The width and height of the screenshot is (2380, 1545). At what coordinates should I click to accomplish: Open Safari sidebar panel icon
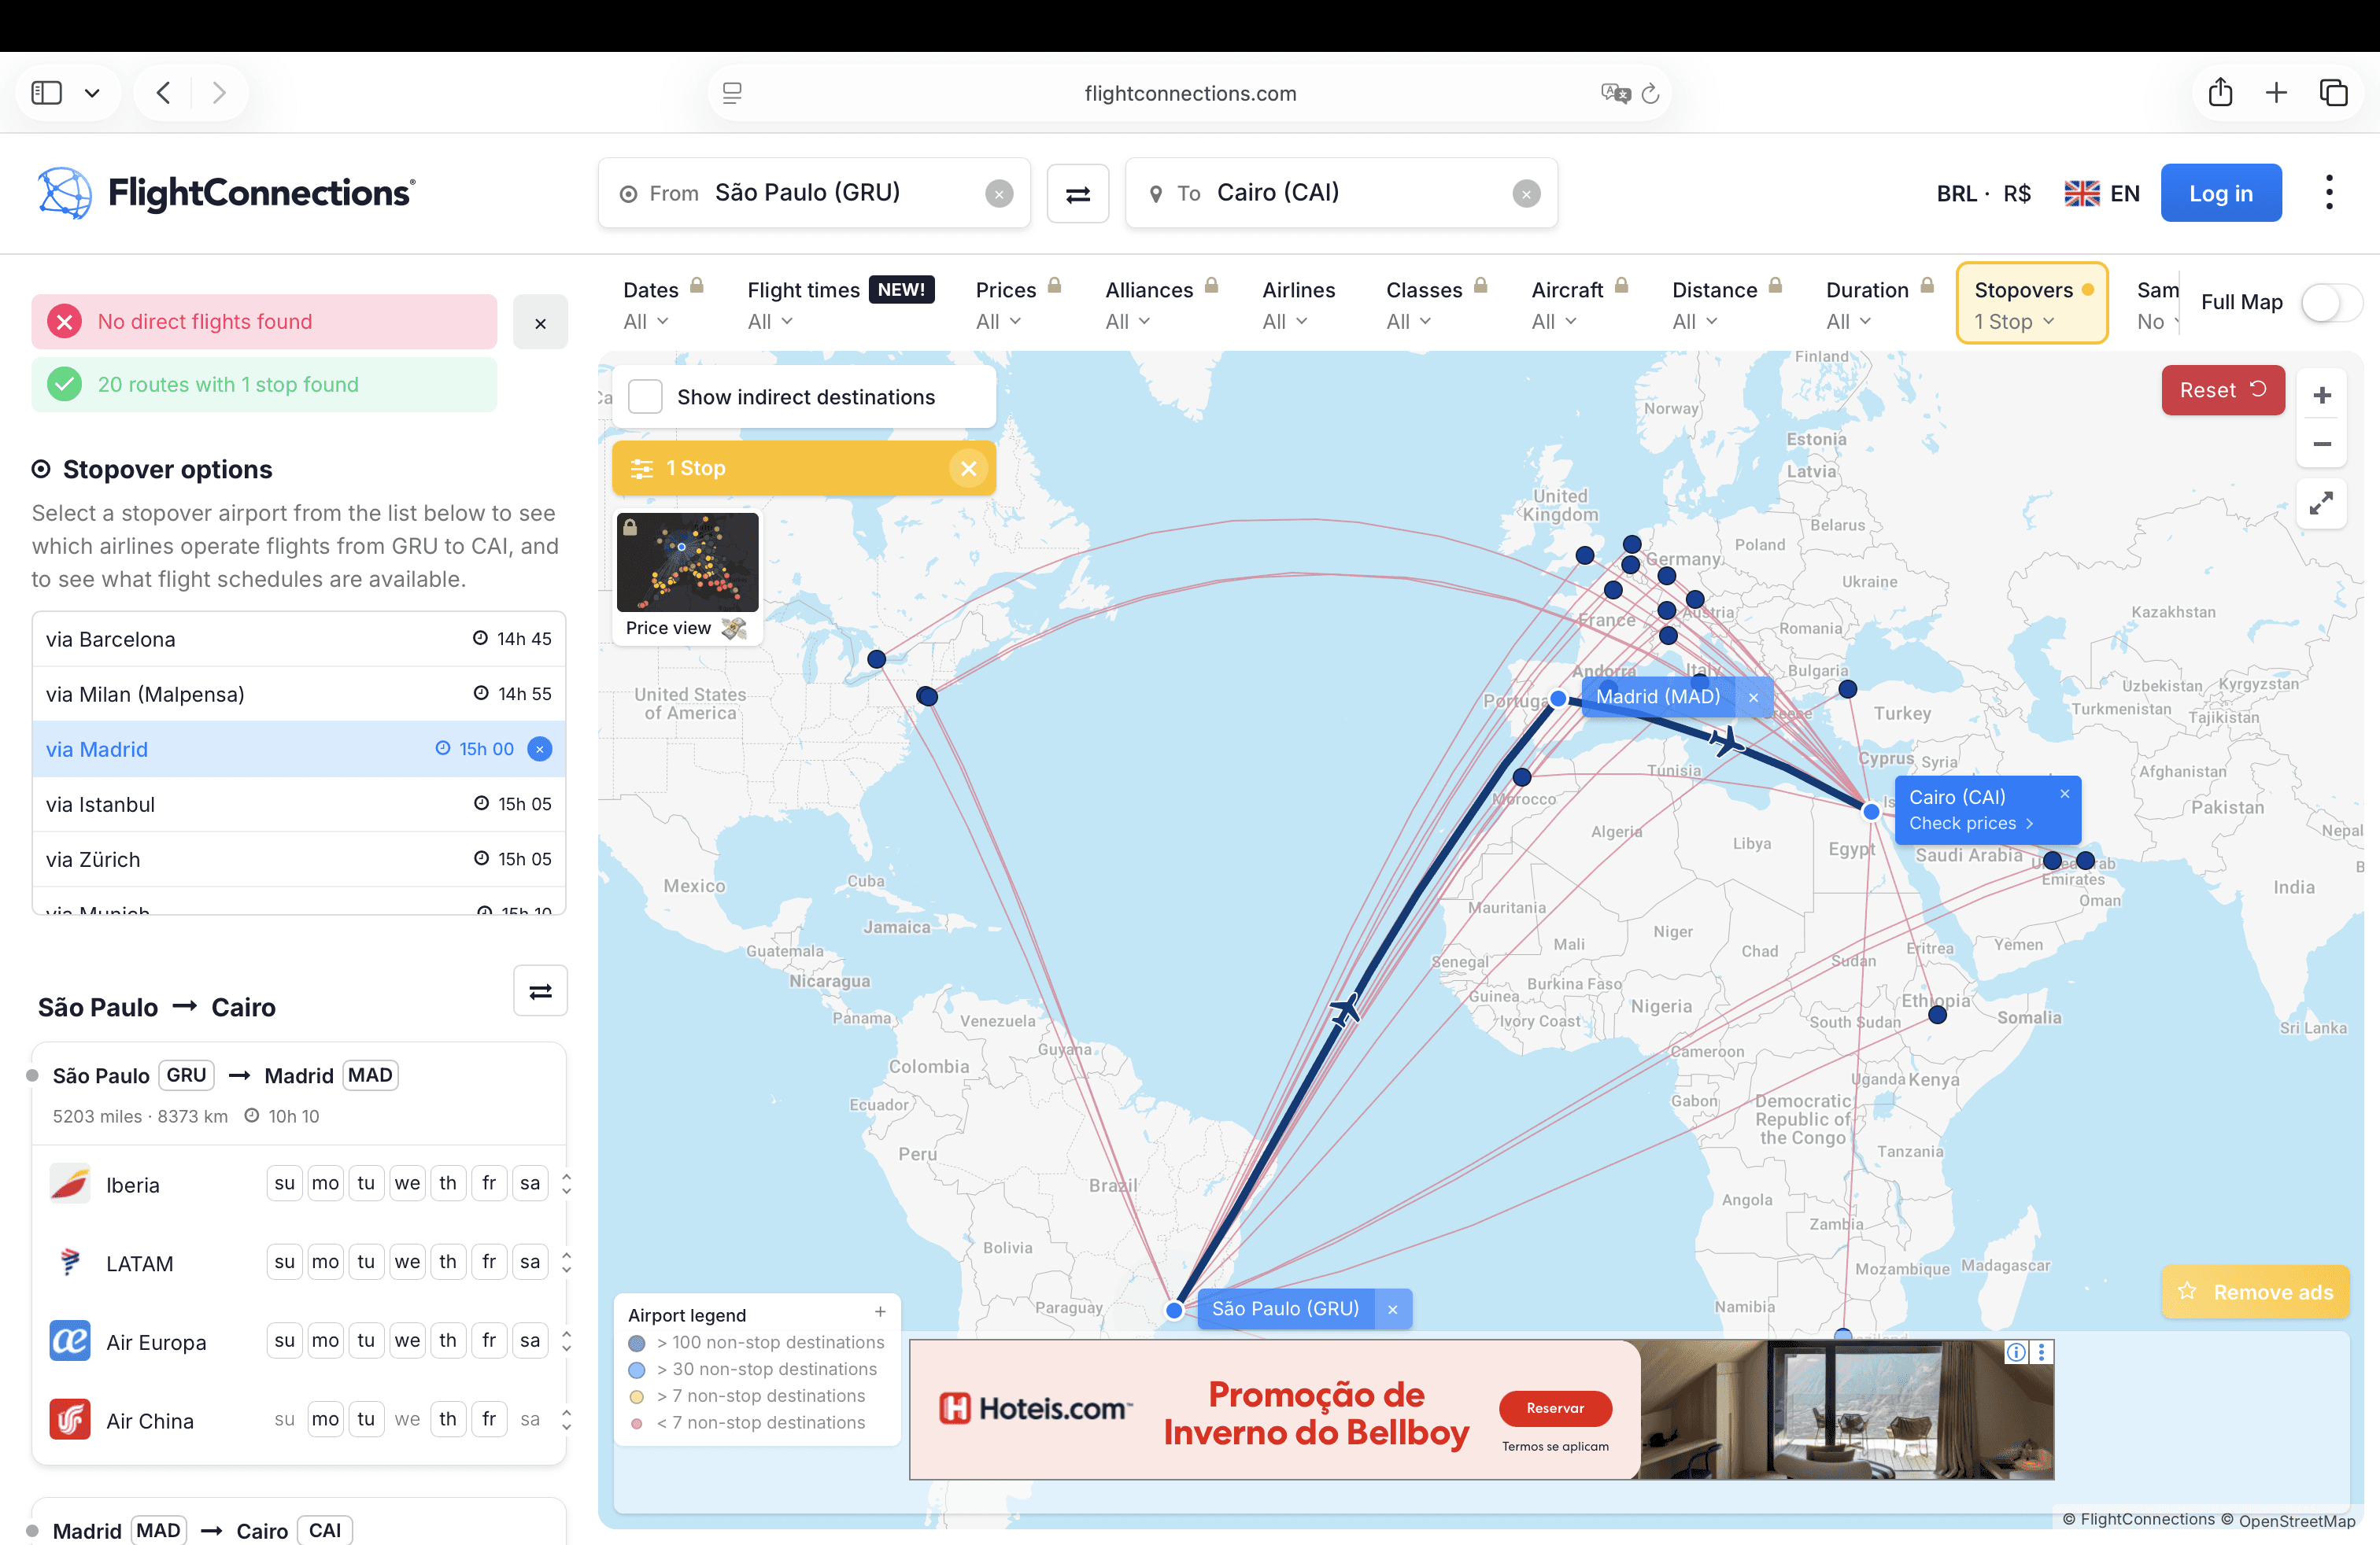(47, 93)
